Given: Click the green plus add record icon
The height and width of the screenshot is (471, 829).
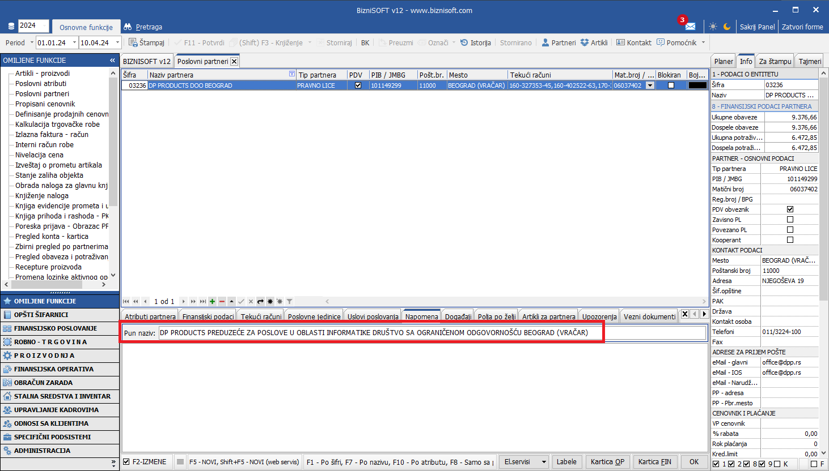Looking at the screenshot, I should (x=212, y=302).
